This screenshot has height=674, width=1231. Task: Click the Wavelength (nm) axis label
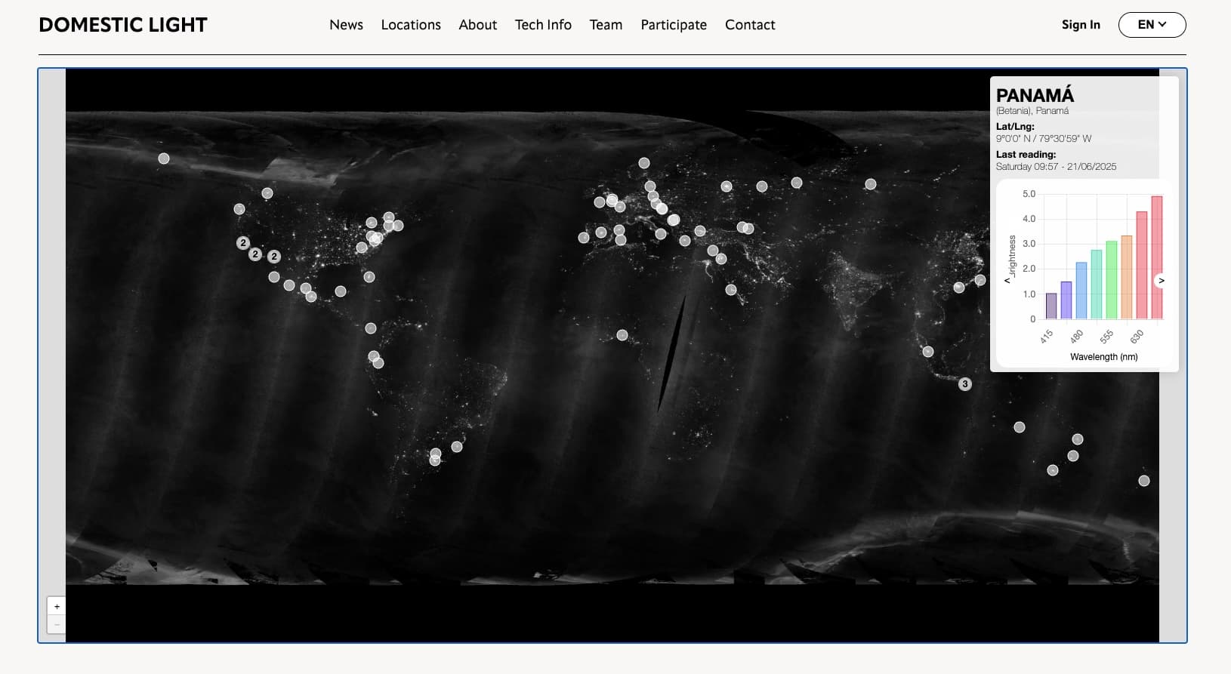[x=1103, y=357]
